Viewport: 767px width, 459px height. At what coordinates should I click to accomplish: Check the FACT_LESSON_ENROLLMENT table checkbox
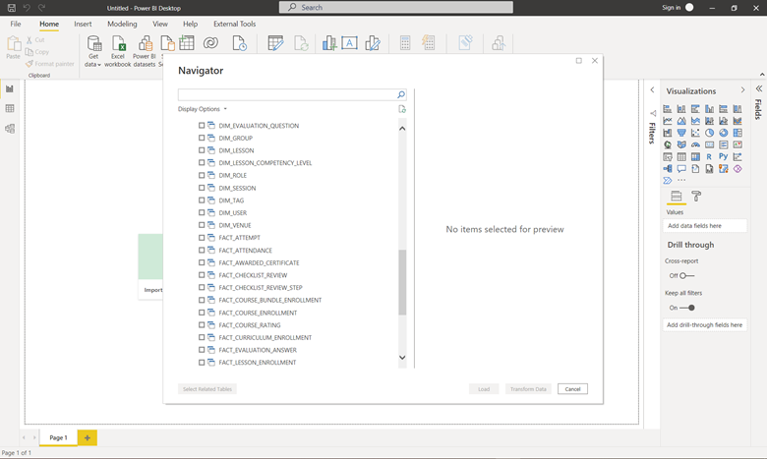(202, 363)
